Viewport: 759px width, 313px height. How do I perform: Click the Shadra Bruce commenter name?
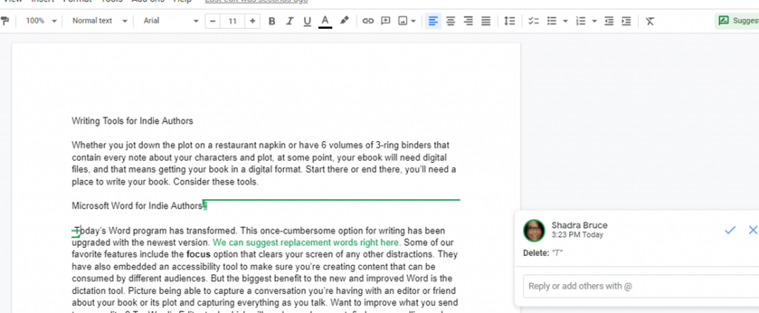click(x=580, y=225)
